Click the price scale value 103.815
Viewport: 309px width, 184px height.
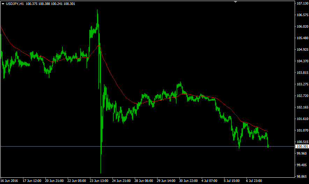[302, 73]
